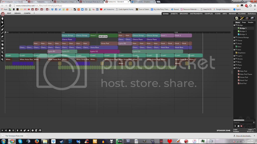Toggle the Stop playback button

[x=10, y=130]
